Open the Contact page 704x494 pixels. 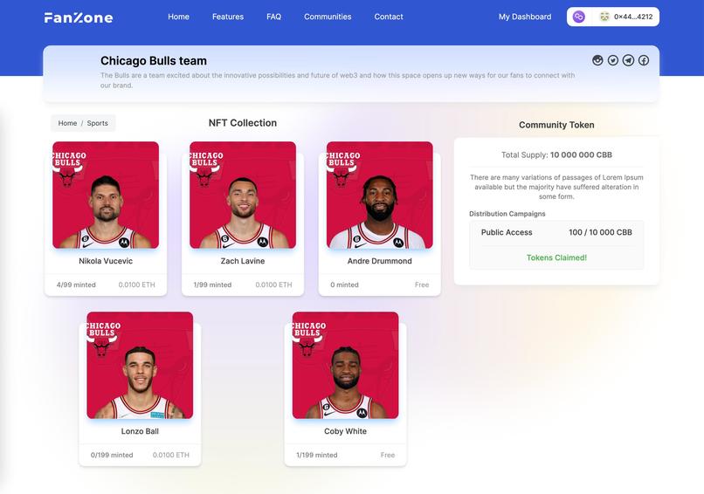click(x=389, y=17)
